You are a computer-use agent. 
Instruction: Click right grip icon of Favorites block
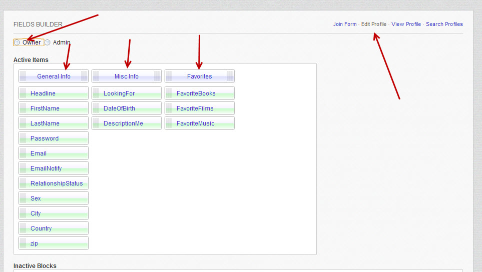tap(230, 76)
